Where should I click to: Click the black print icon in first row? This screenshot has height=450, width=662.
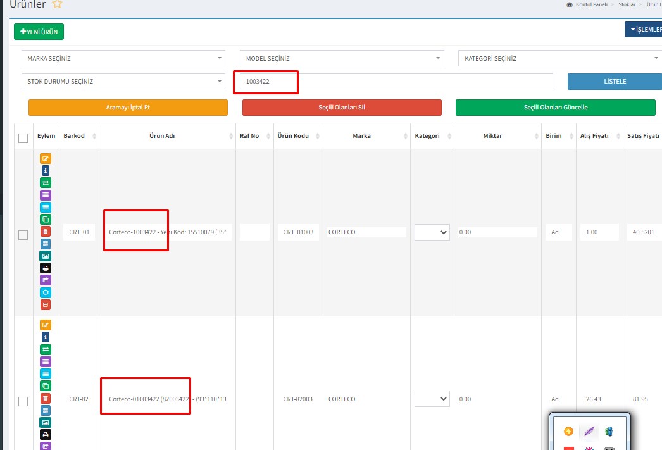point(46,268)
